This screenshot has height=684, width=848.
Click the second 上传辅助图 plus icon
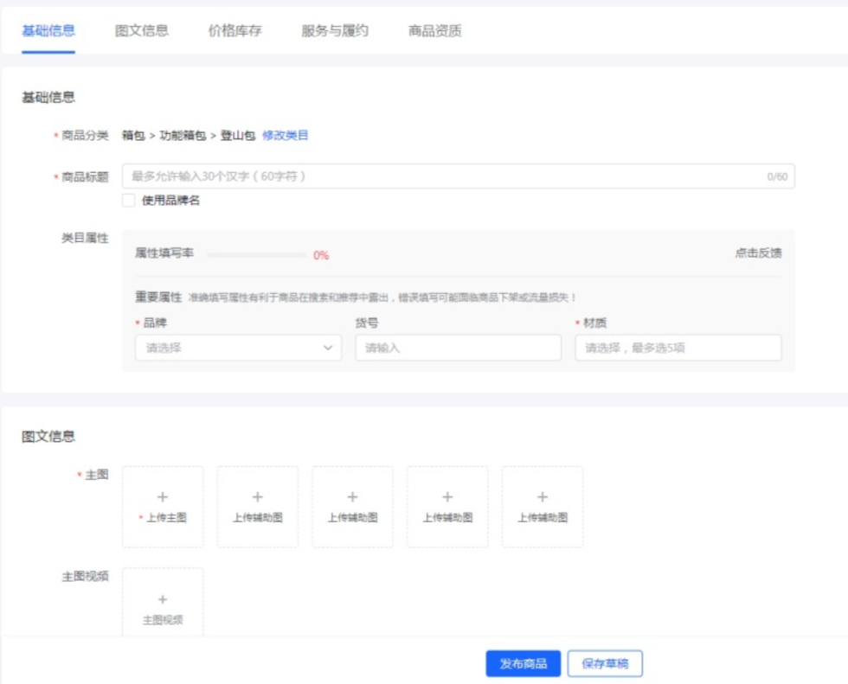coord(353,496)
